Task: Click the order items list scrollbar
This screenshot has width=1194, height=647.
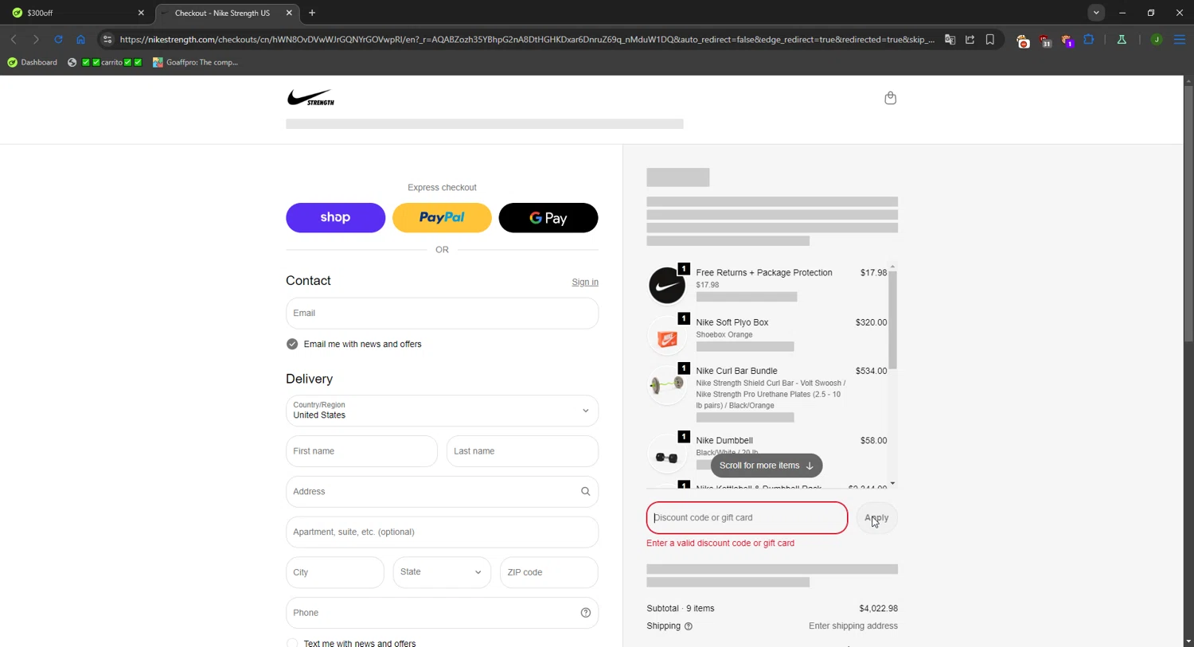Action: [x=892, y=320]
